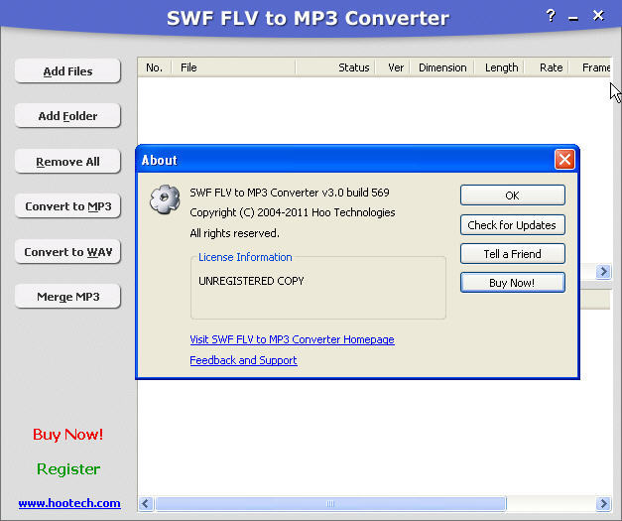
Task: Click the bottom scrollbar left arrow
Action: 146,503
